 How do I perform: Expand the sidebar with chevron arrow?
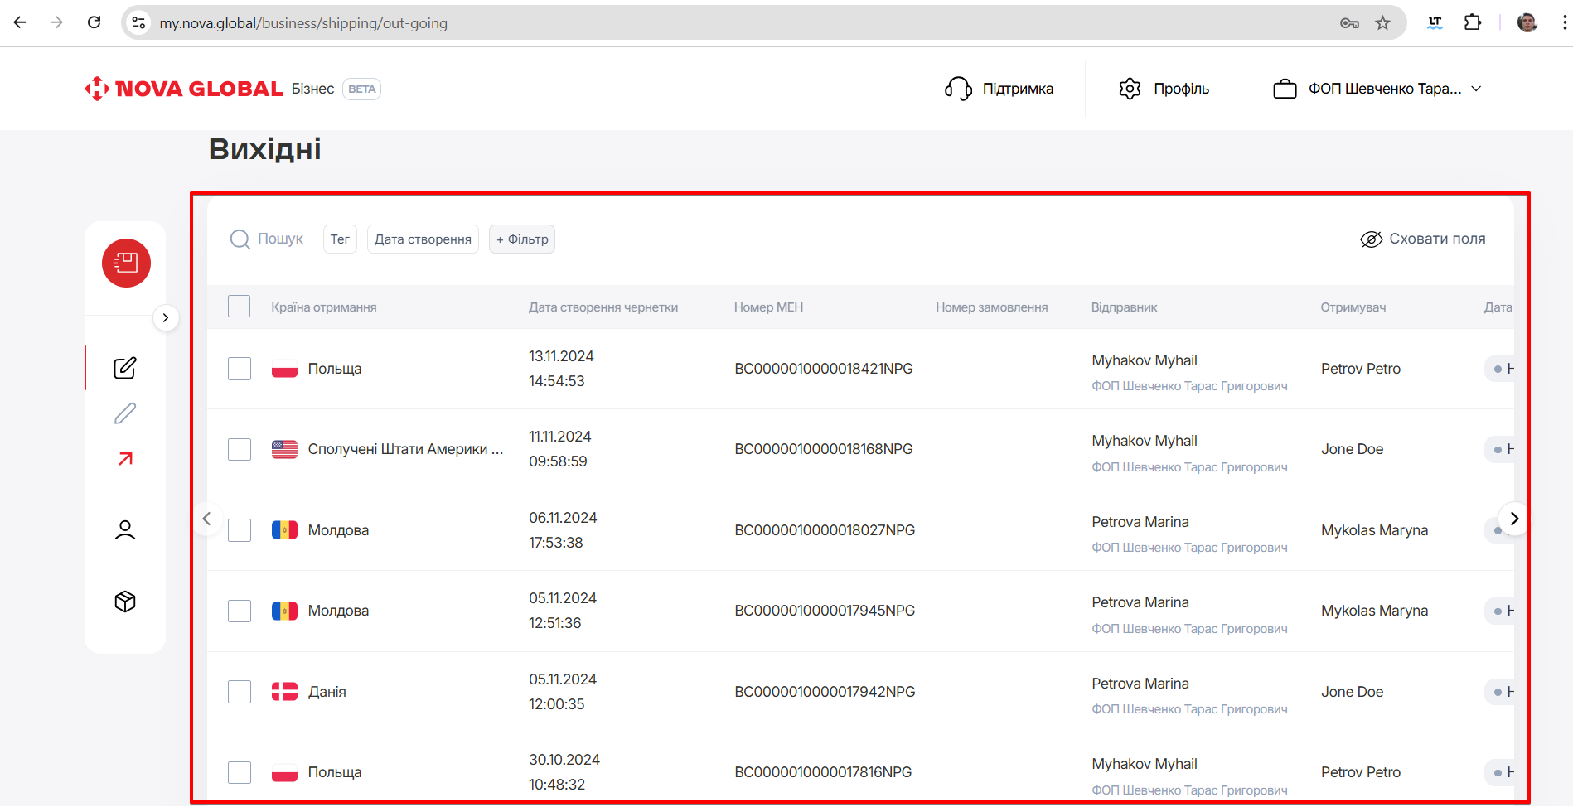[x=166, y=318]
